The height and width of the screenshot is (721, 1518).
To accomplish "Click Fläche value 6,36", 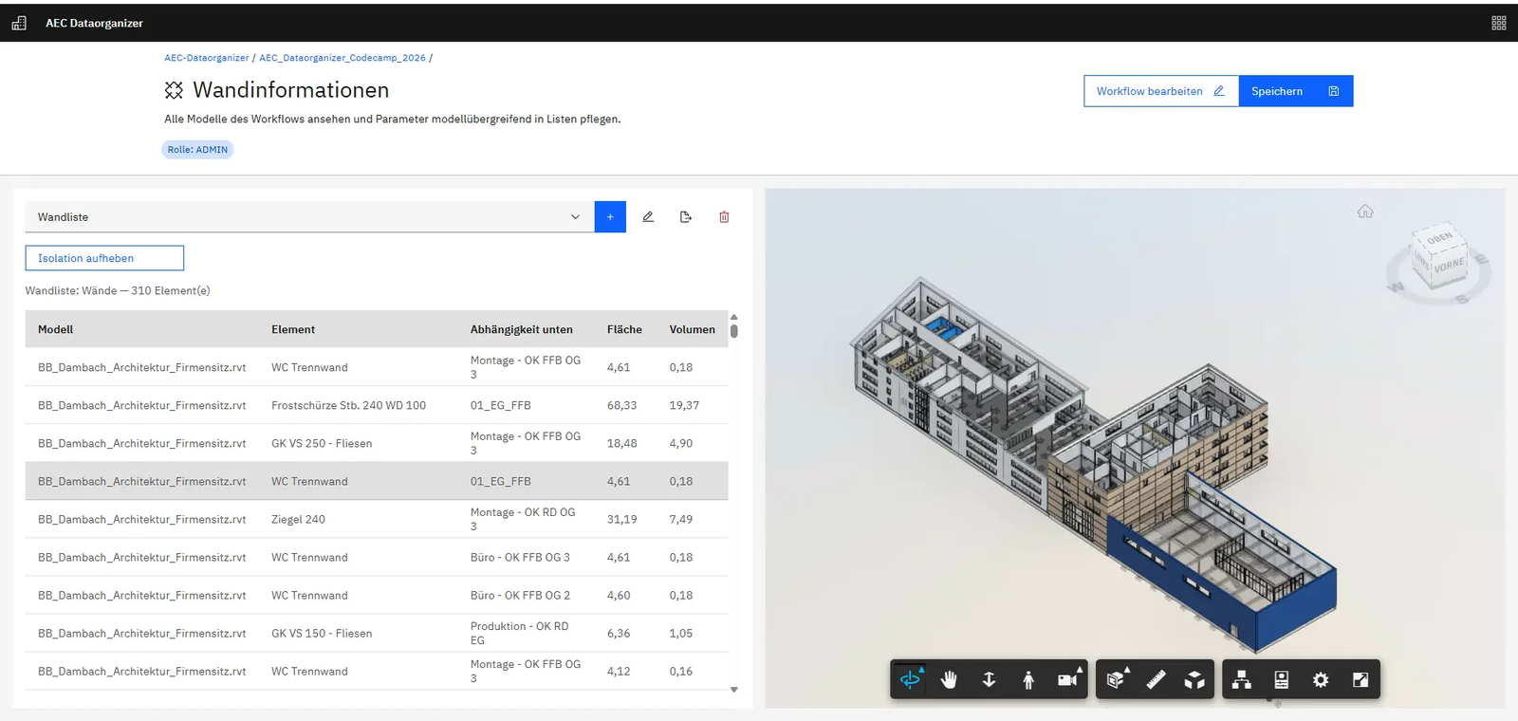I will click(619, 633).
